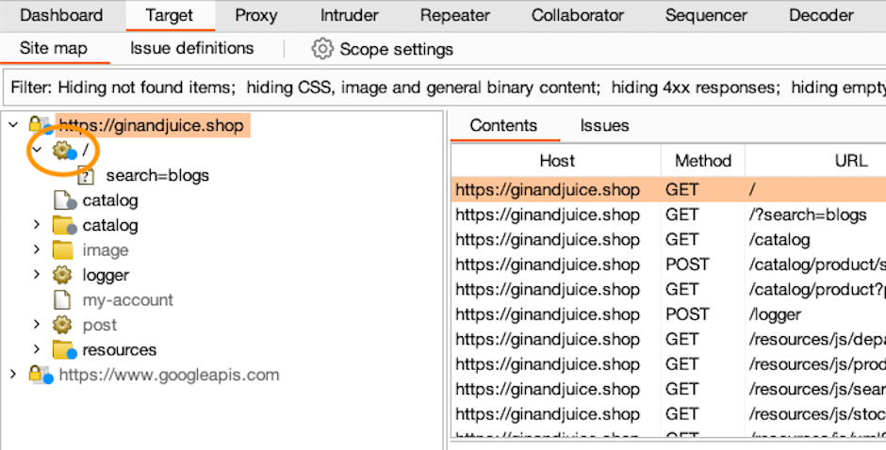Expand the catalog folder node
Screen dimensions: 886x450
click(x=37, y=225)
